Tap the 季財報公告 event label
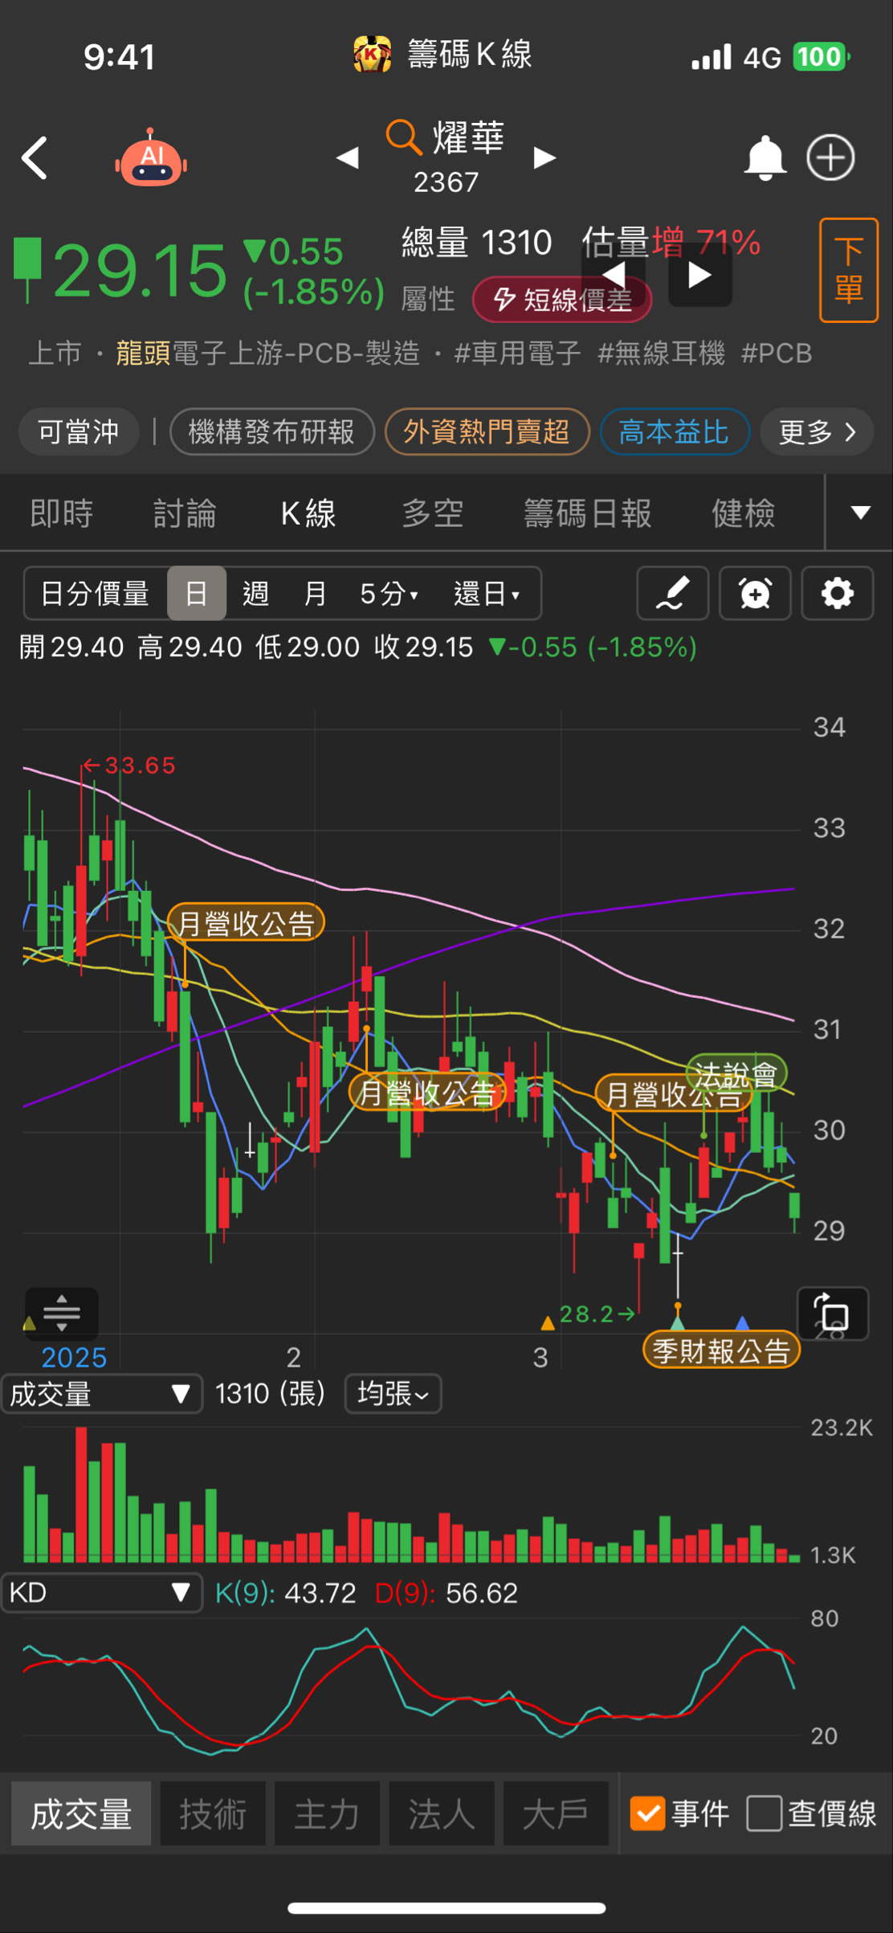This screenshot has height=1933, width=893. 721,1351
